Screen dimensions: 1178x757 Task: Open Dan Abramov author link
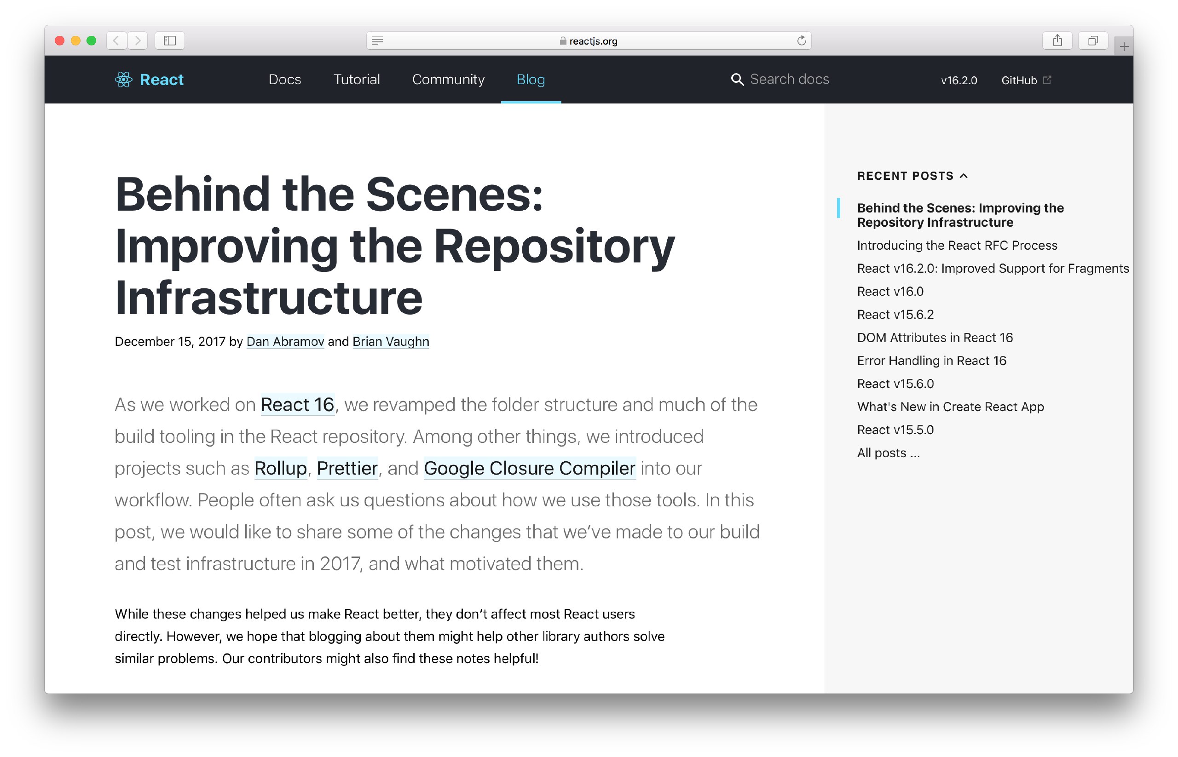point(285,341)
